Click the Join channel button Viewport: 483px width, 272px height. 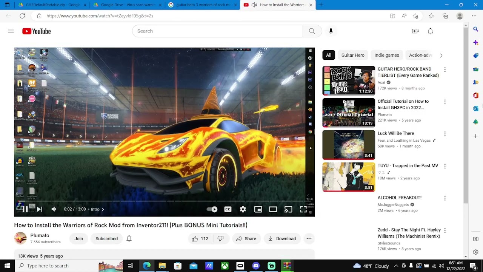pos(79,238)
